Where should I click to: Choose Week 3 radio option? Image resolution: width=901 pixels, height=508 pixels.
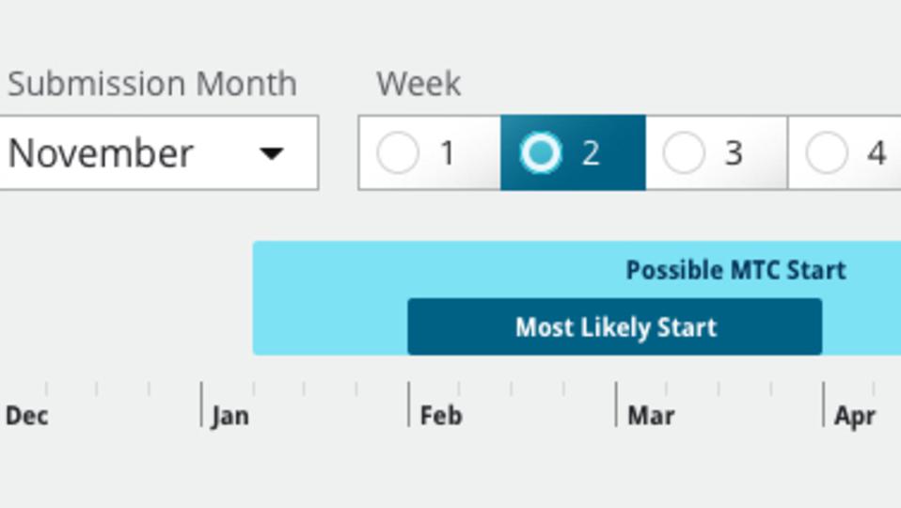pos(684,153)
